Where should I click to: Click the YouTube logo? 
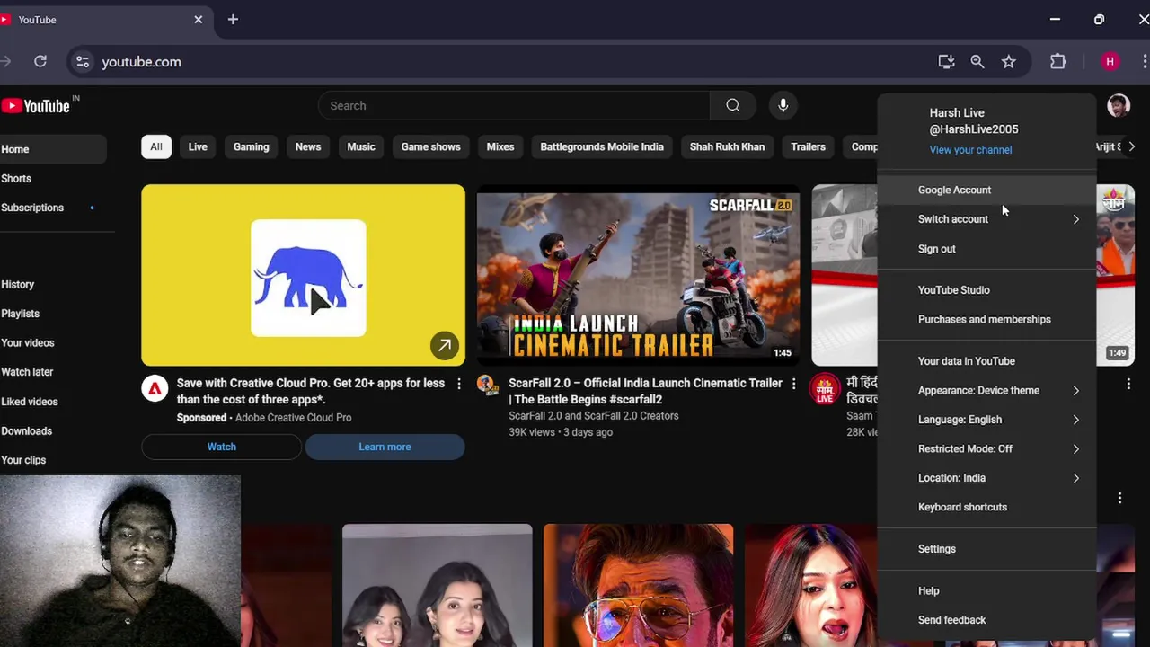pos(36,106)
